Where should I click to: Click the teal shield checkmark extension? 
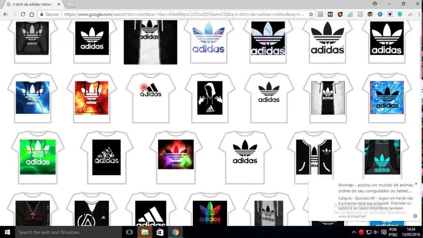click(x=400, y=14)
